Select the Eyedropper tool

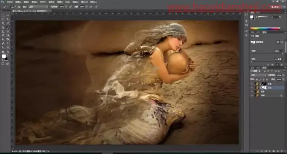click(8, 24)
